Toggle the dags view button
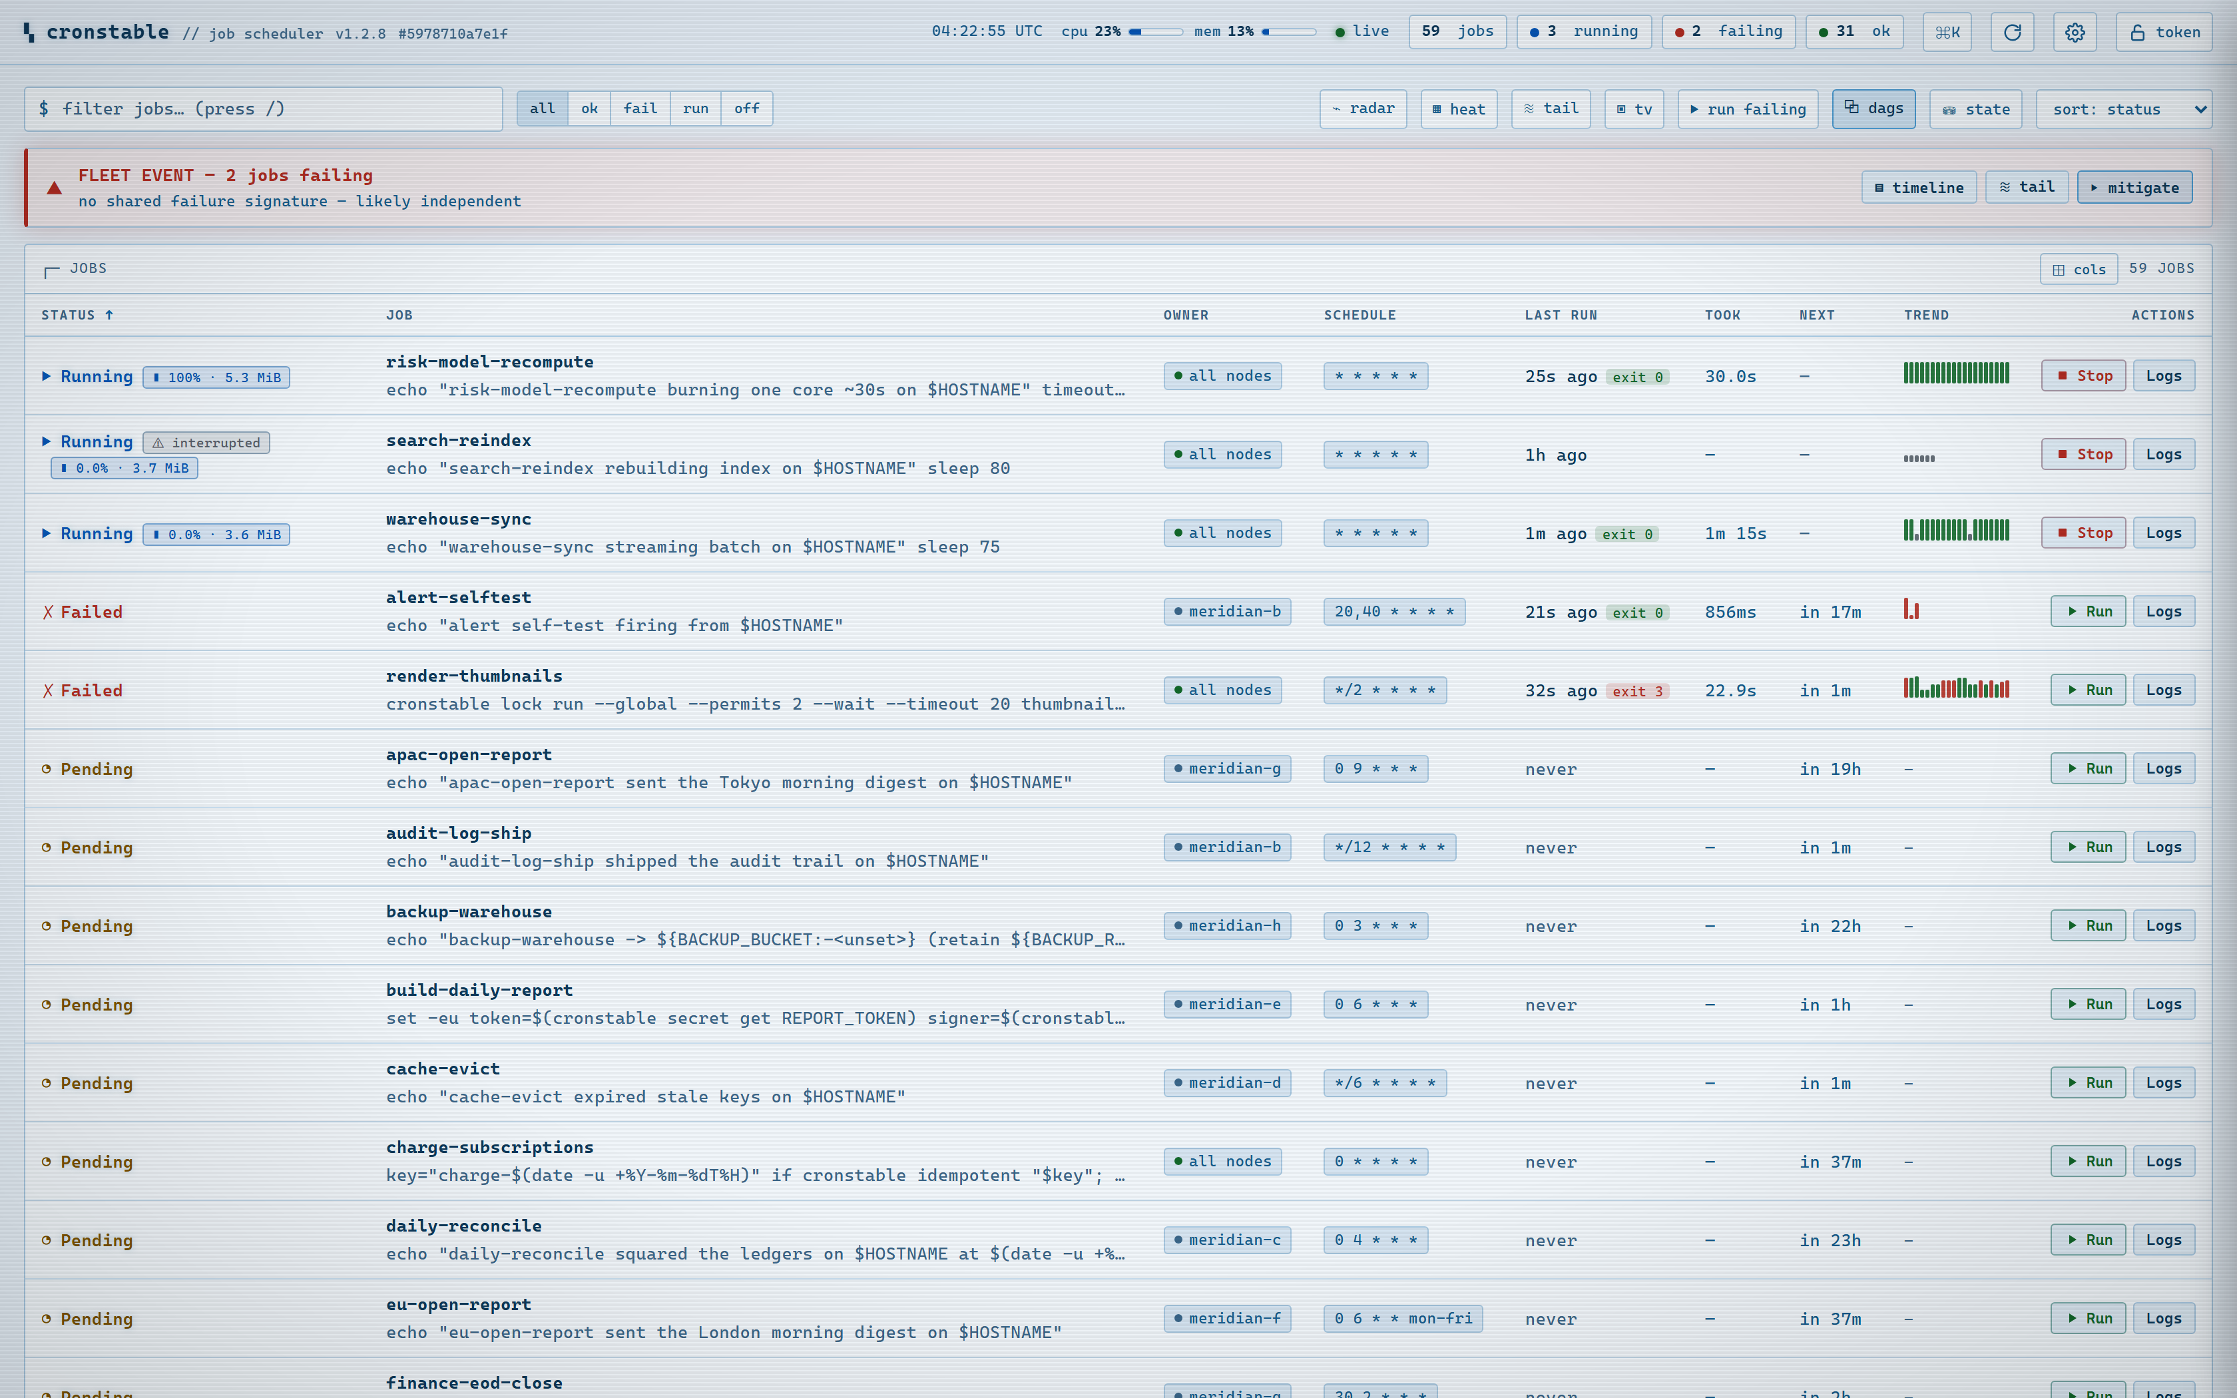The height and width of the screenshot is (1398, 2237). [1873, 109]
